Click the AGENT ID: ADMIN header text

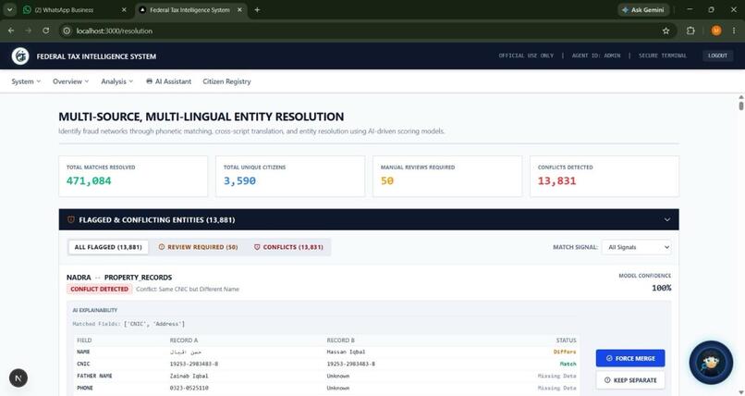[596, 56]
